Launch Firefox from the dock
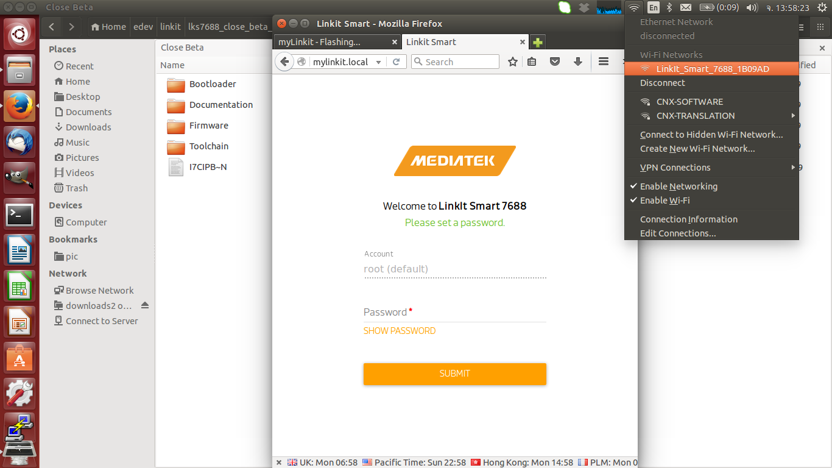 [19, 106]
